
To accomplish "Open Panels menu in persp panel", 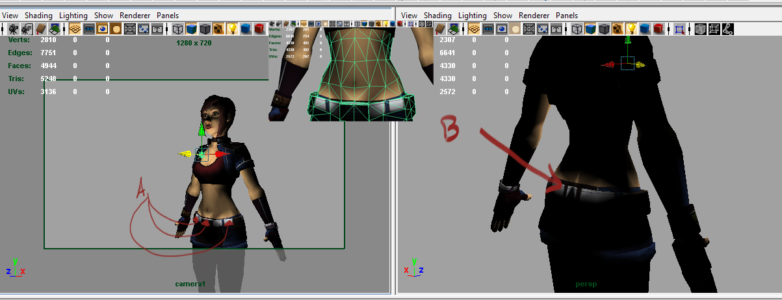I will coord(567,15).
